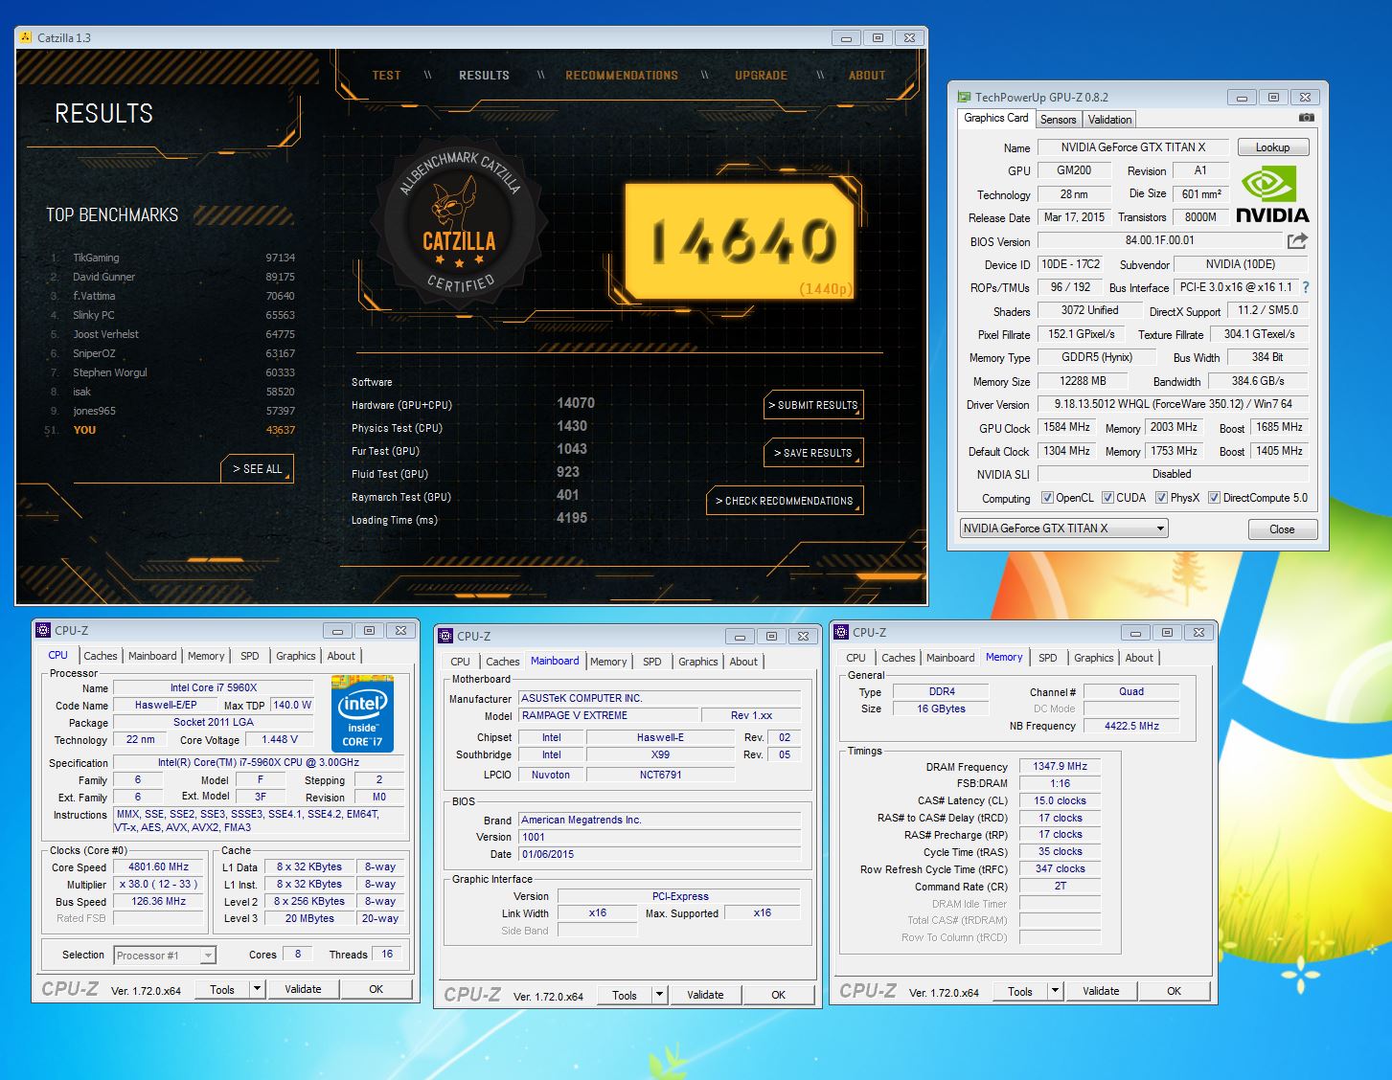This screenshot has width=1392, height=1080.
Task: Click the GPU-Z BIOS share/export icon
Action: [1297, 240]
